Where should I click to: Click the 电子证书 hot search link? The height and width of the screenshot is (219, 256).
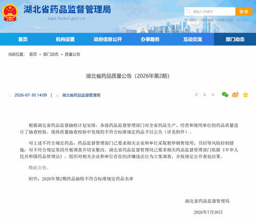(243, 20)
